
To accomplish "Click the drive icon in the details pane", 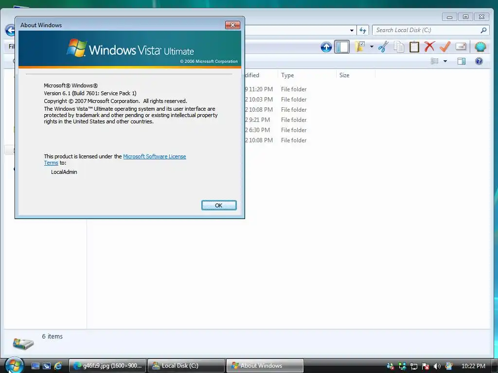I will click(x=23, y=343).
